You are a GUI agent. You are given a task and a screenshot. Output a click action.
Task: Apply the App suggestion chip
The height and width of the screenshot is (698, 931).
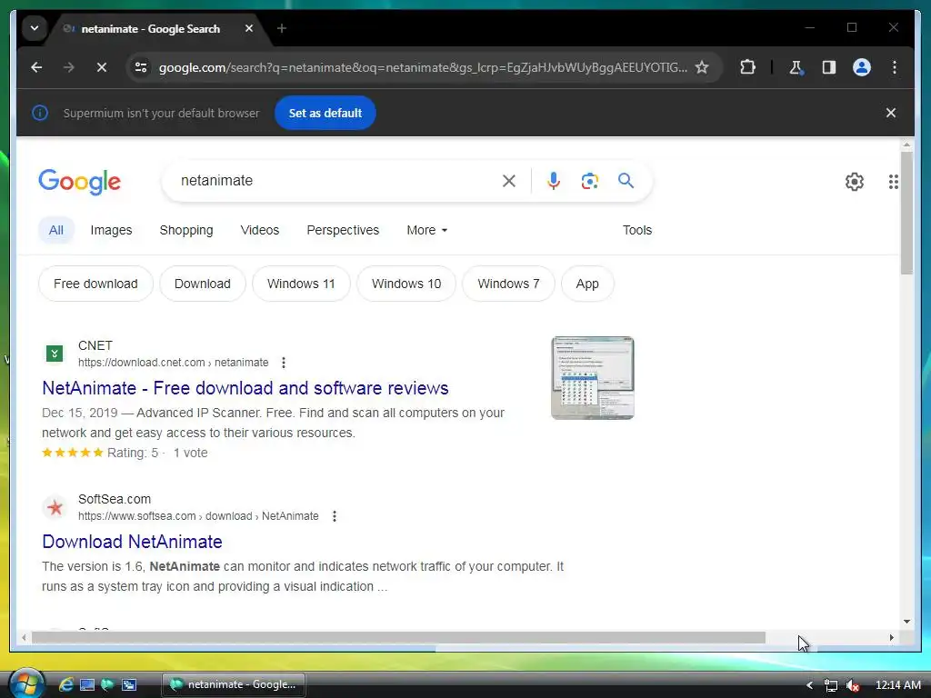(587, 284)
